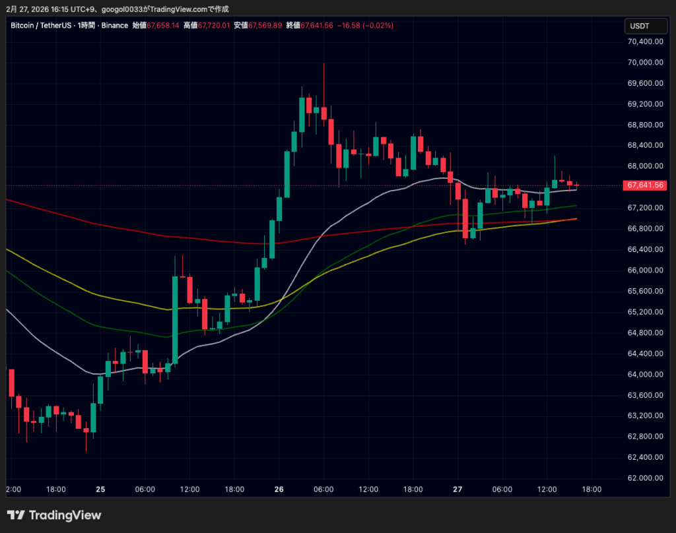Click the 終値 close value 67,641.56

(x=317, y=25)
